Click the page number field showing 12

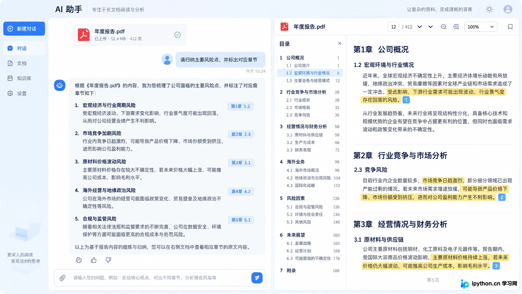point(393,27)
